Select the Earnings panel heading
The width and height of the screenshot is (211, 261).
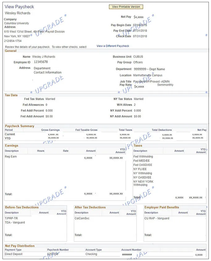pyautogui.click(x=12, y=146)
